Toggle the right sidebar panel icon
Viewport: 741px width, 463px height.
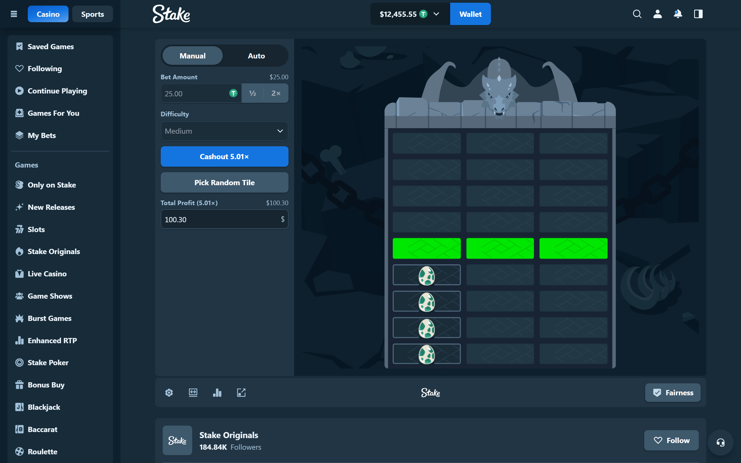698,14
